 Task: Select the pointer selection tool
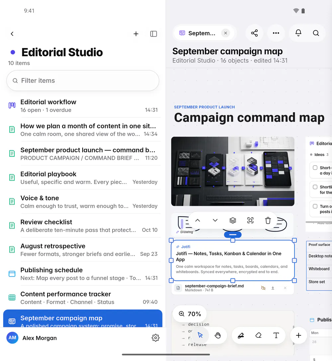(x=200, y=335)
